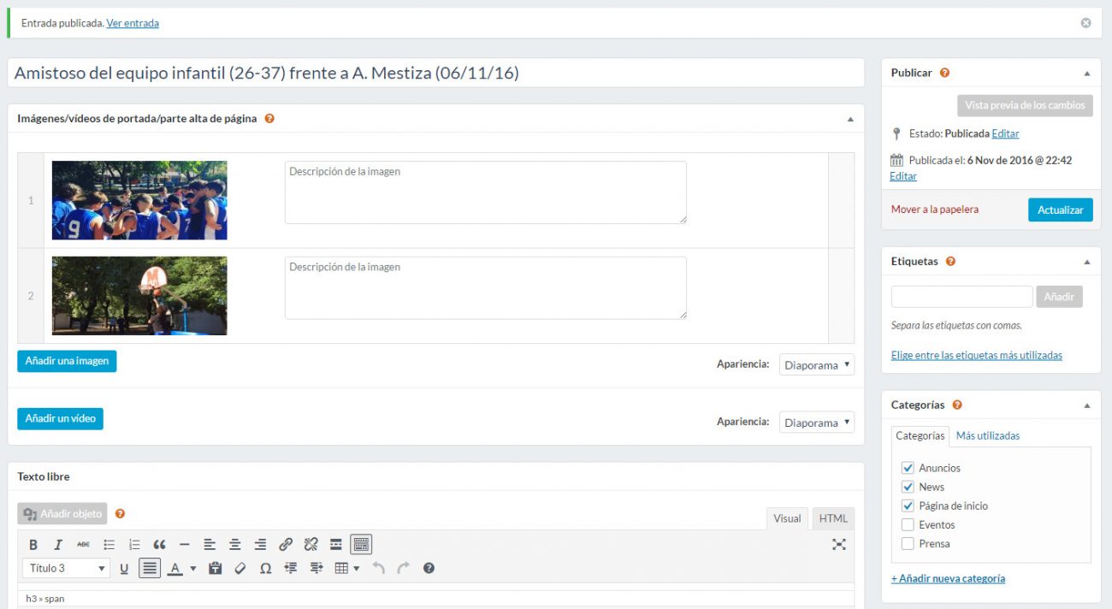Switch to the Visual editor tab
The image size is (1112, 609).
tap(787, 518)
